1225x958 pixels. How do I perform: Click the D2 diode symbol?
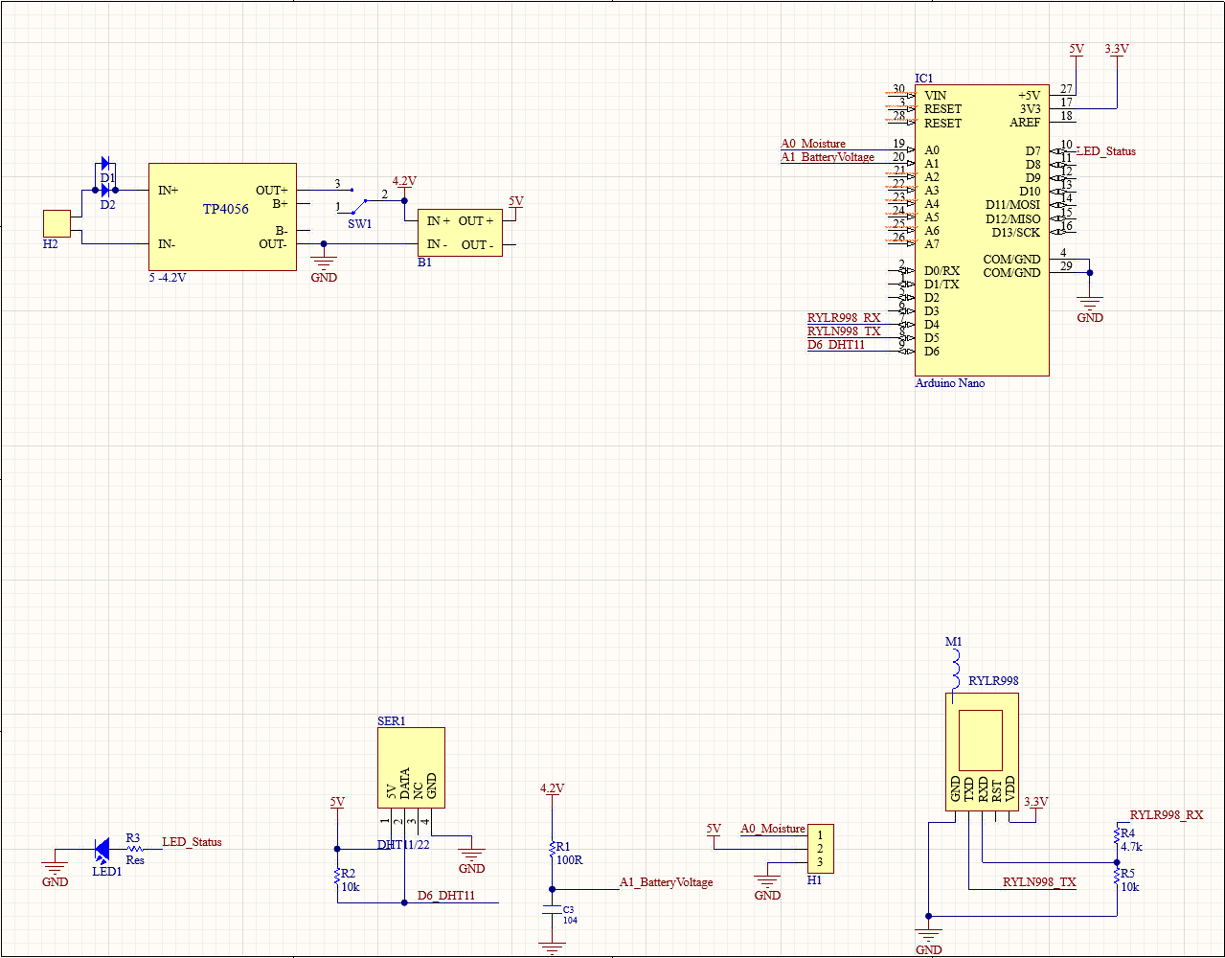point(104,191)
